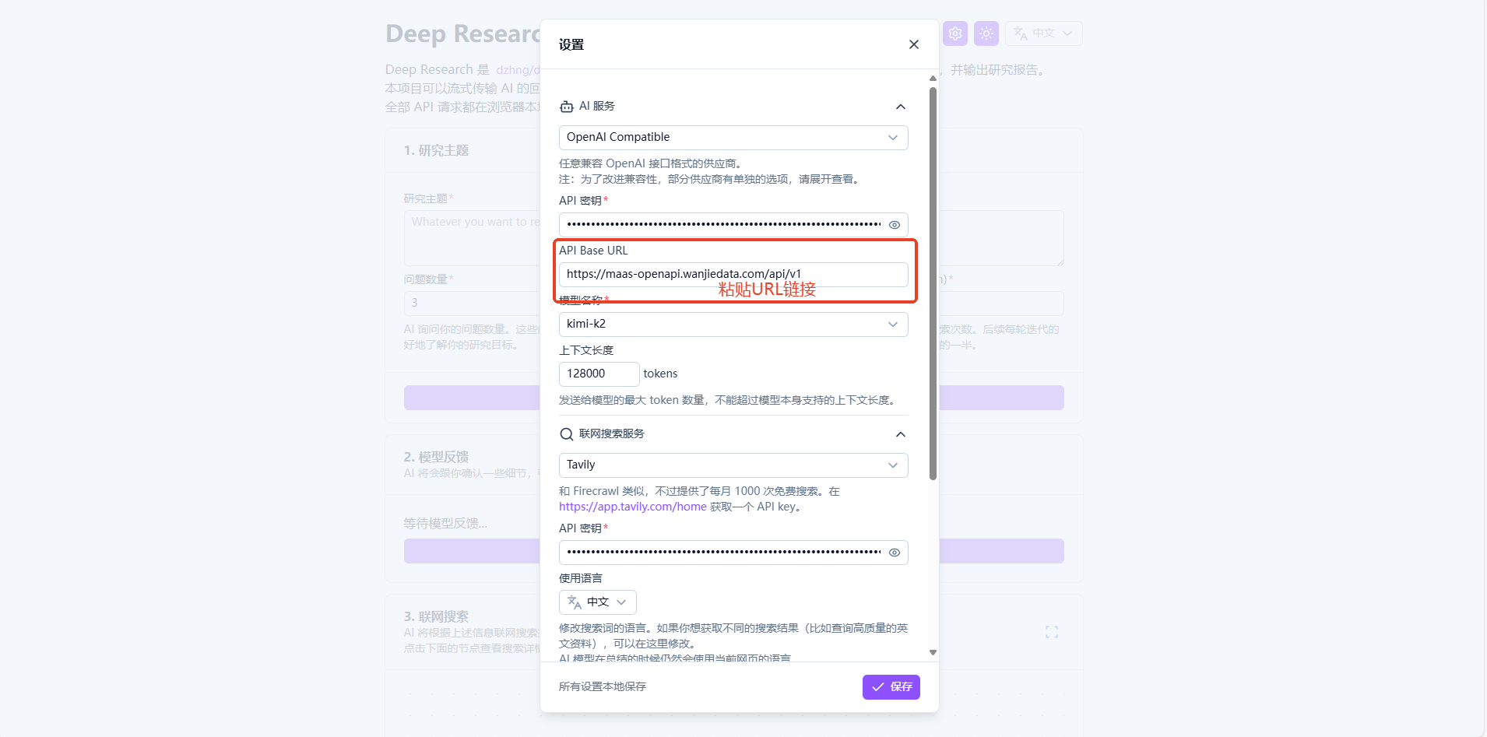
Task: Click the 保存 save button
Action: (891, 687)
